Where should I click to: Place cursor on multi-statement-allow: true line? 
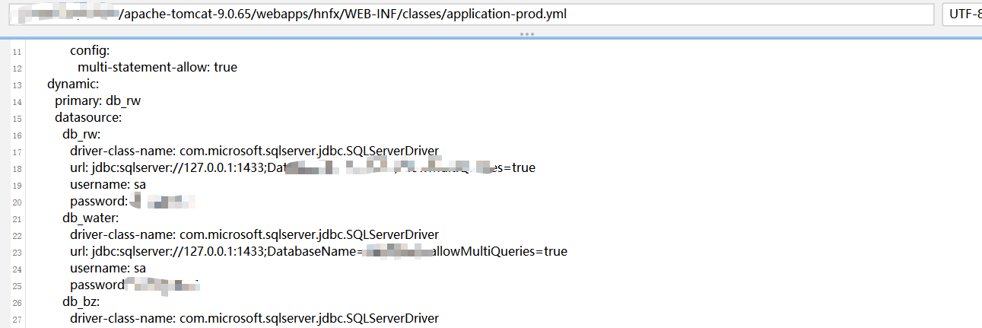(x=157, y=67)
